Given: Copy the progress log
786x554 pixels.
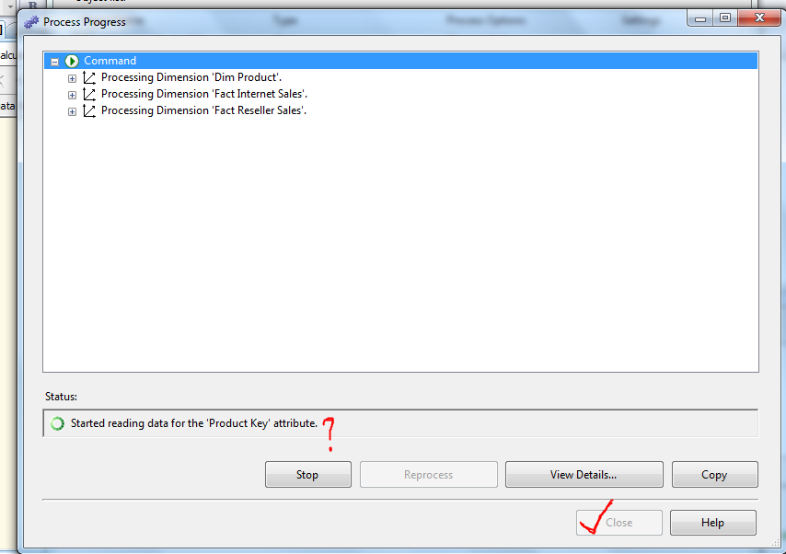Looking at the screenshot, I should click(x=715, y=474).
